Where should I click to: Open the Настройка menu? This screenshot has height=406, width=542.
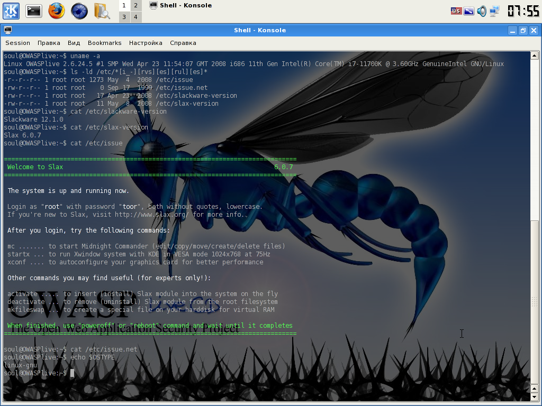click(146, 43)
